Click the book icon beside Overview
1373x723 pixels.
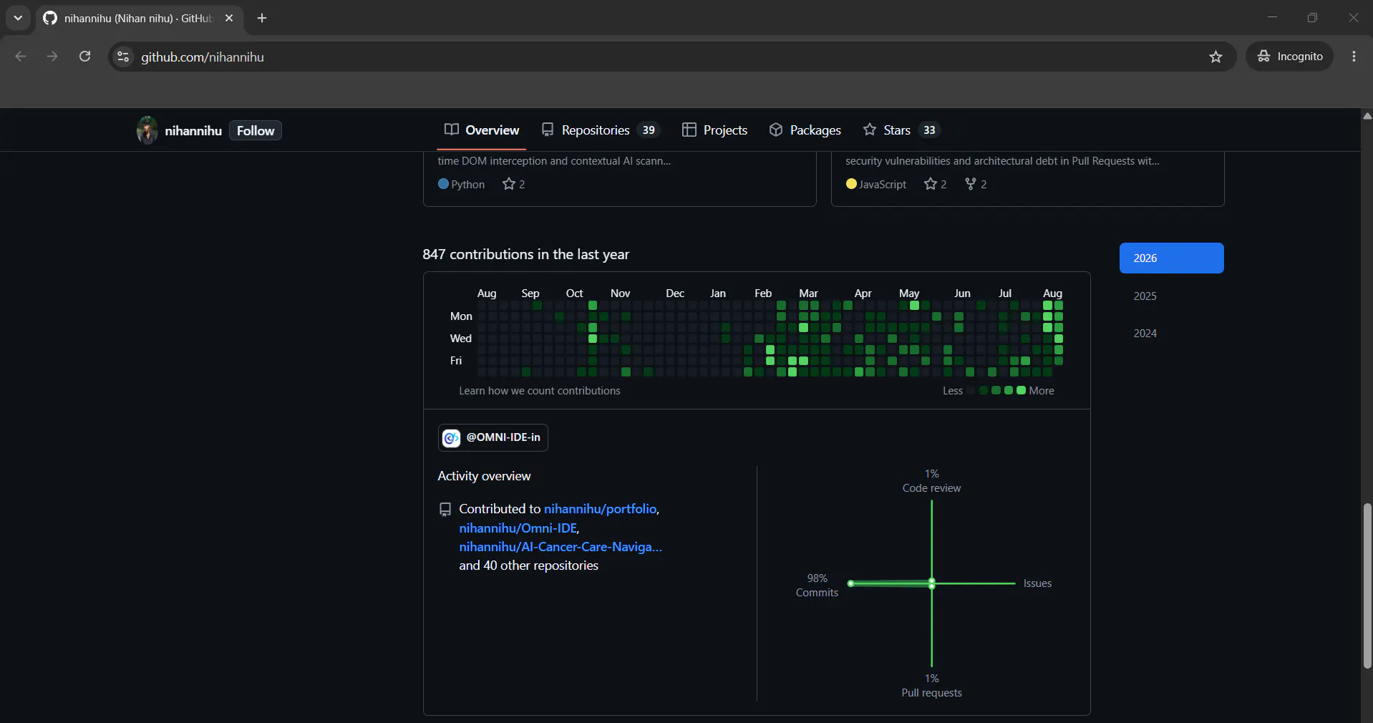pyautogui.click(x=451, y=130)
